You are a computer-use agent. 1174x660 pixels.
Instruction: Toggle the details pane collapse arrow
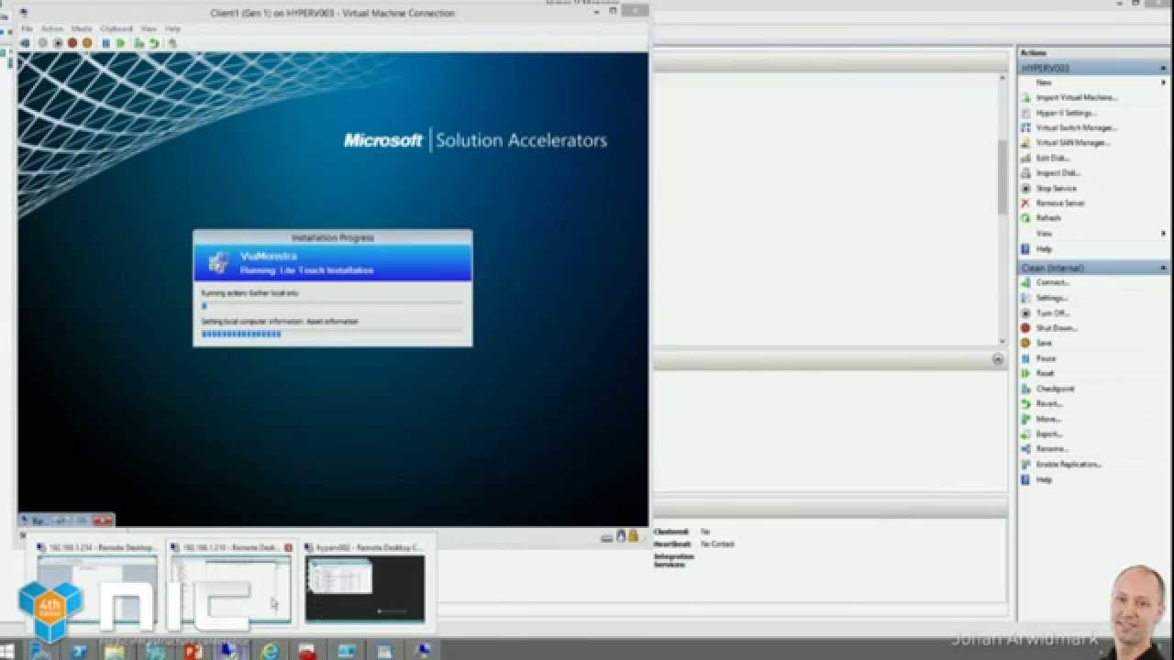click(998, 360)
